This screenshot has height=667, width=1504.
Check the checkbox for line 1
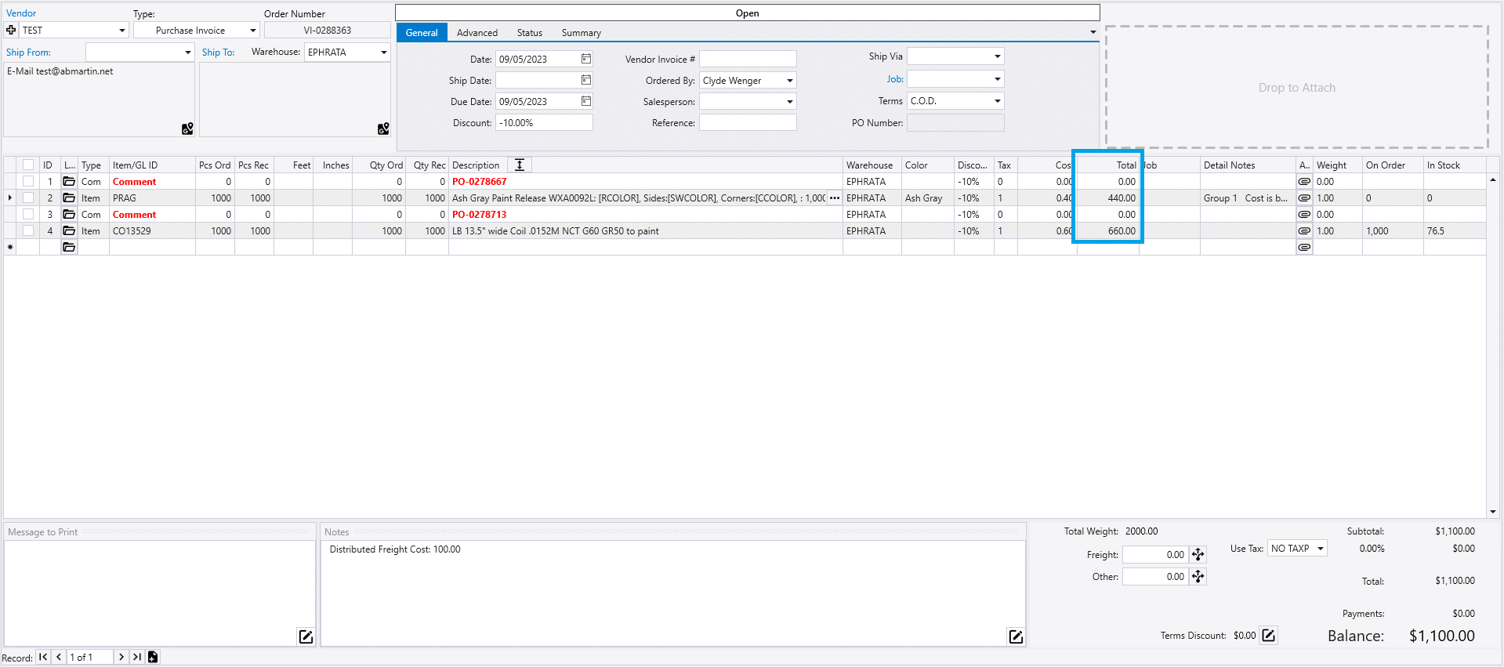(28, 182)
